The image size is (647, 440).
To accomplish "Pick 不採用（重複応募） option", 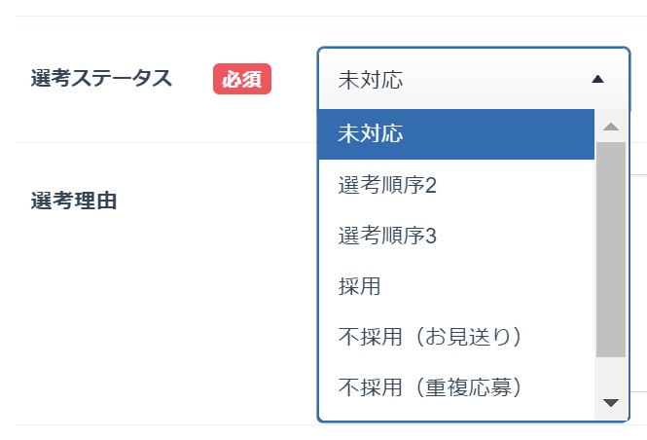I will 430,387.
